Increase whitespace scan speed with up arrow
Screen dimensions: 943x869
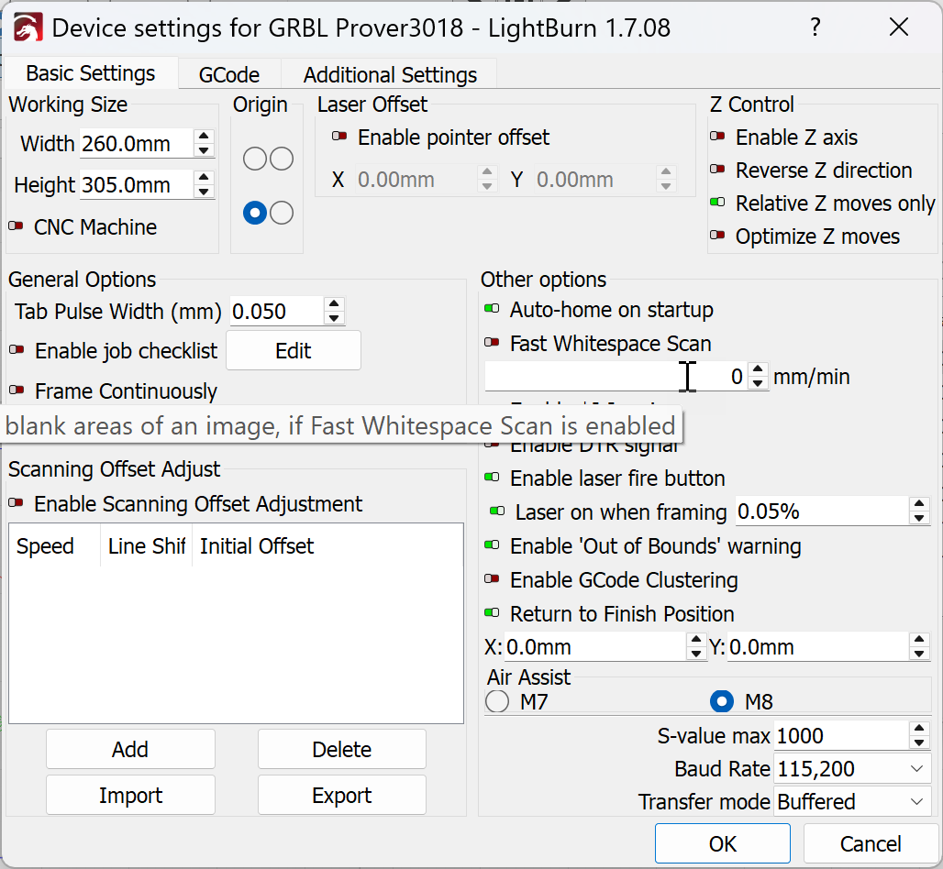(759, 369)
